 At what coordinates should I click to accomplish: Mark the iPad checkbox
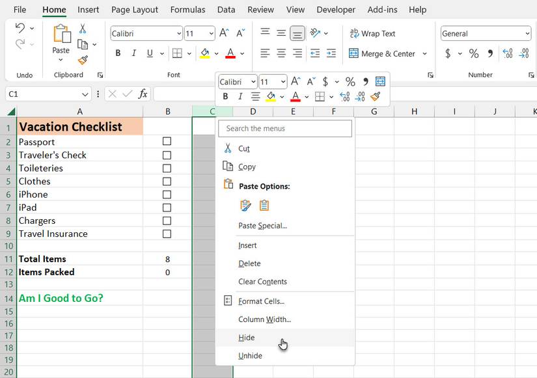pos(167,208)
